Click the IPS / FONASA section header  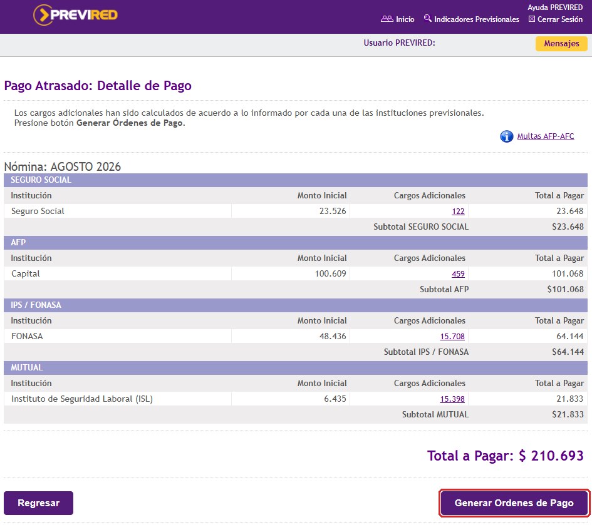click(x=296, y=305)
